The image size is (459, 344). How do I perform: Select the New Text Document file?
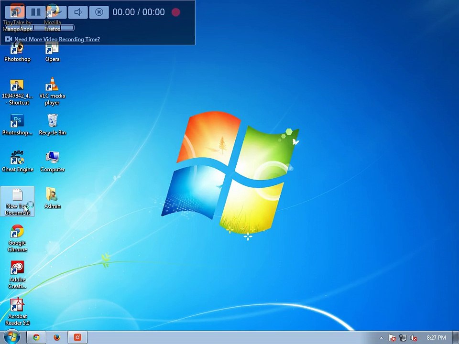pos(18,201)
